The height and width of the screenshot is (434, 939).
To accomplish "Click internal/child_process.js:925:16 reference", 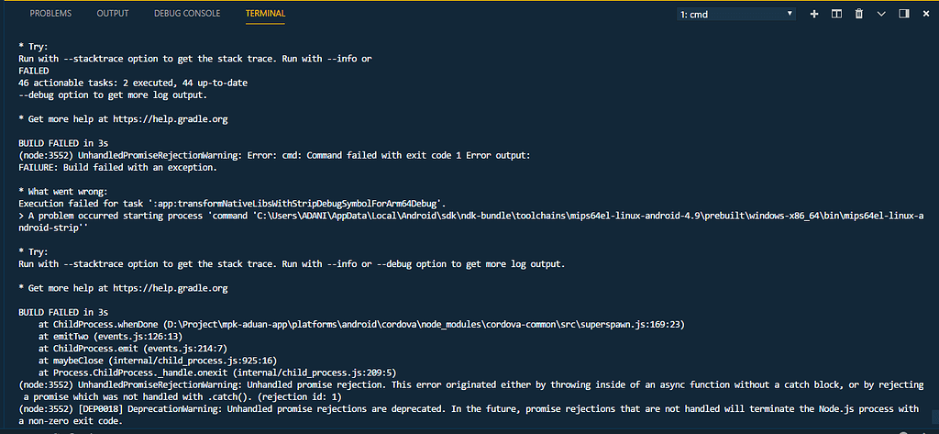I will (x=195, y=361).
